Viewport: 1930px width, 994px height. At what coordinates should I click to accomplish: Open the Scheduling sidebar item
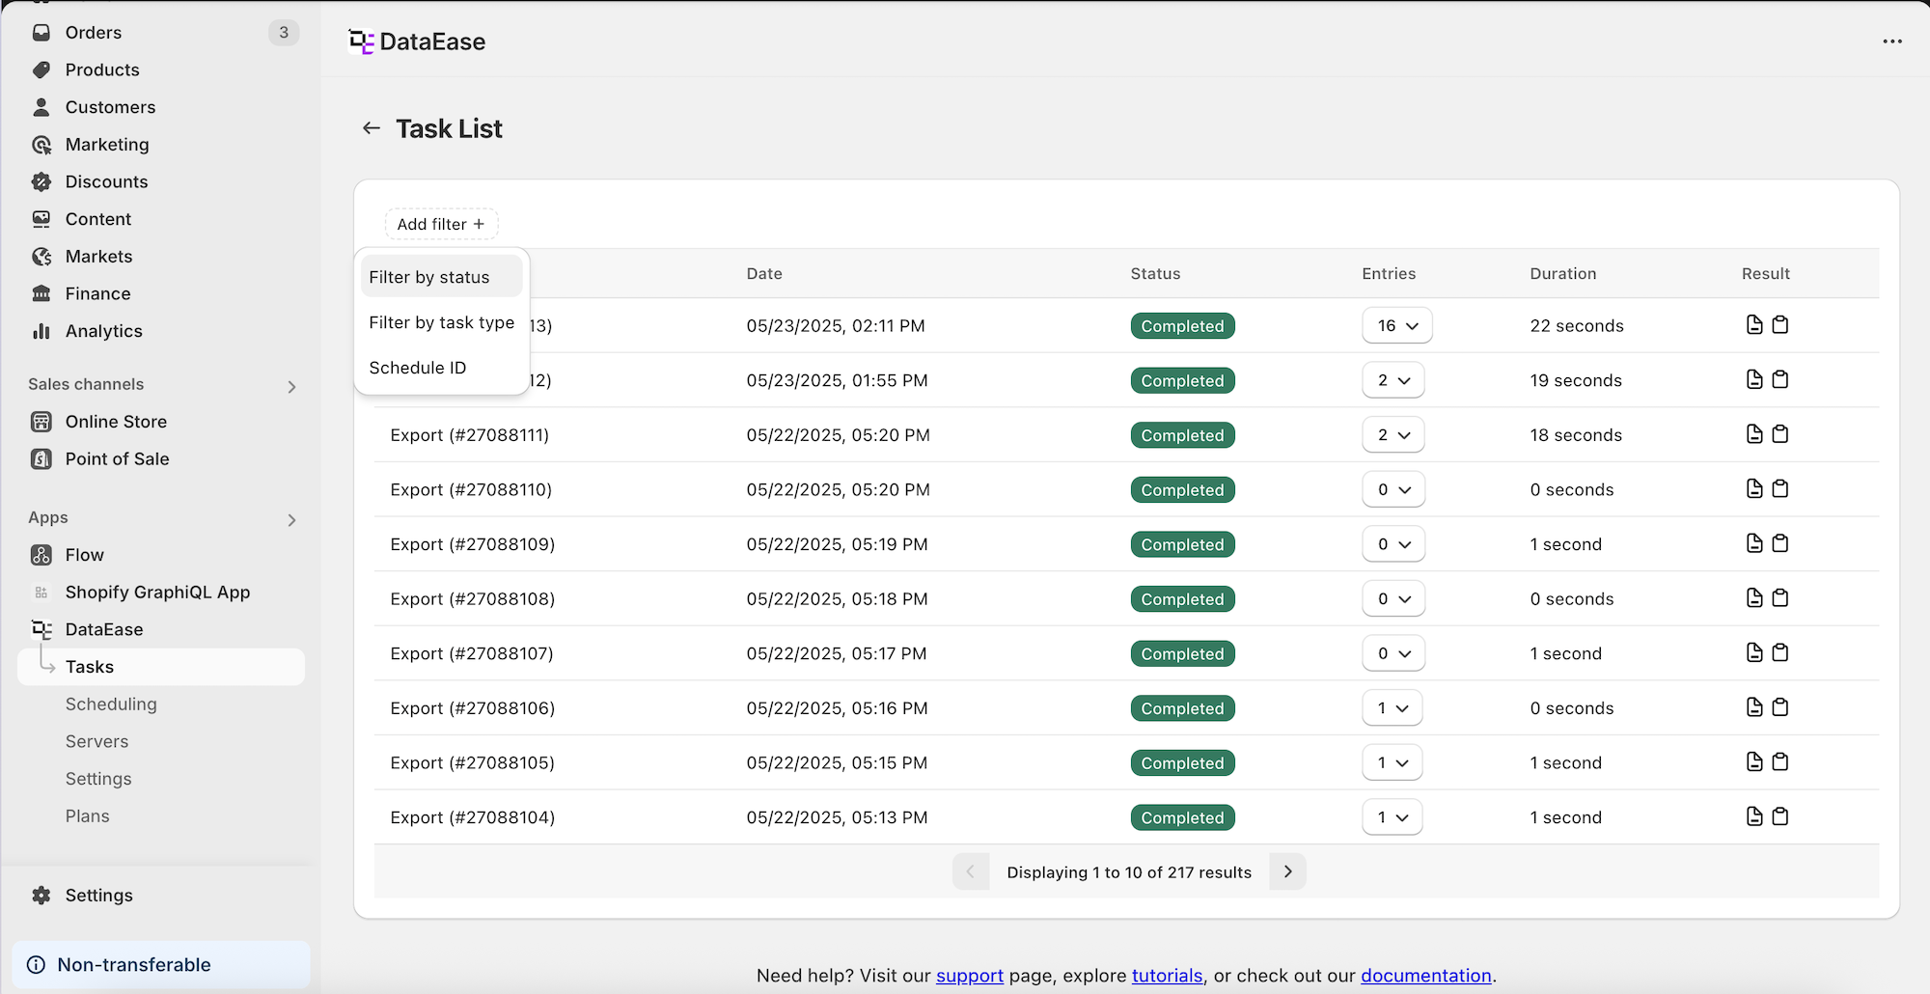click(x=111, y=704)
